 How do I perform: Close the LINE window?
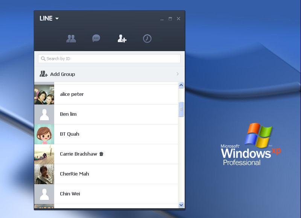click(178, 18)
